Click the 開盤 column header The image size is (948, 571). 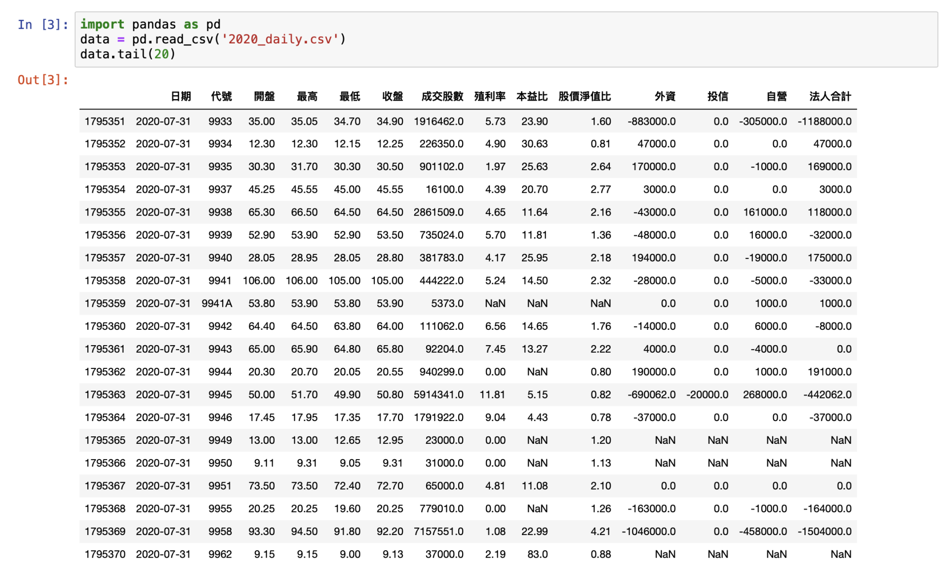pyautogui.click(x=264, y=96)
